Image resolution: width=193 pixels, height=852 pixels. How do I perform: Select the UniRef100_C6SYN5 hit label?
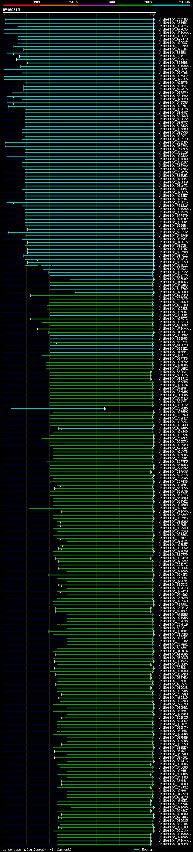(x=173, y=20)
